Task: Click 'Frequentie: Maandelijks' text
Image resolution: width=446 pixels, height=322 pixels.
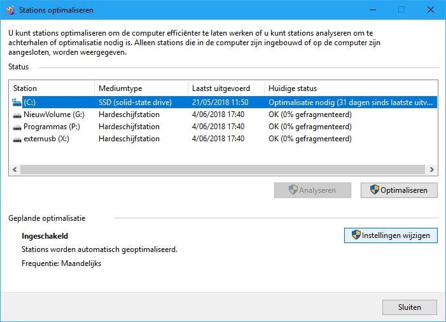Action: [62, 263]
